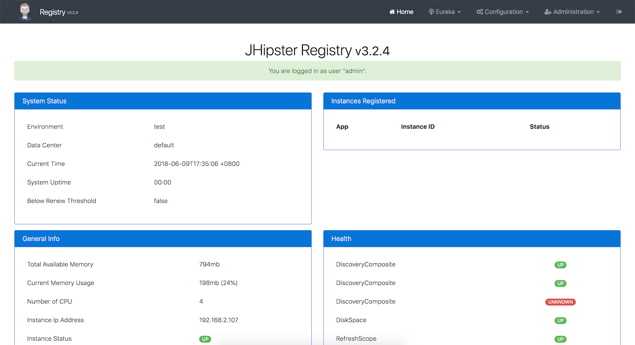The height and width of the screenshot is (345, 635).
Task: Click the red UNKNOWN health badge
Action: (560, 302)
